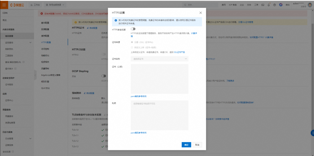Open EdgeScript自定义策略 tab
314x156 pixels.
51,75
